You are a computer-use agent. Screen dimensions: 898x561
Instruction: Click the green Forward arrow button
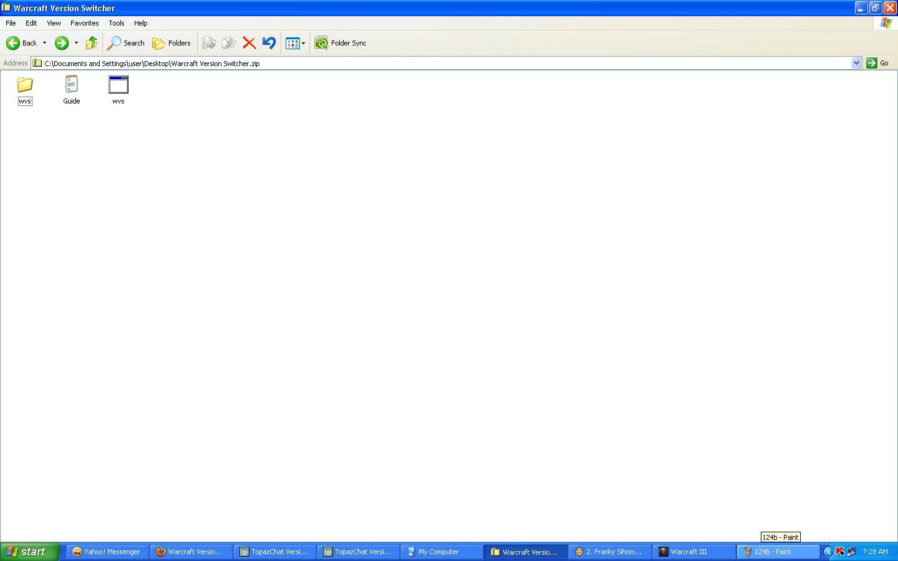(61, 43)
